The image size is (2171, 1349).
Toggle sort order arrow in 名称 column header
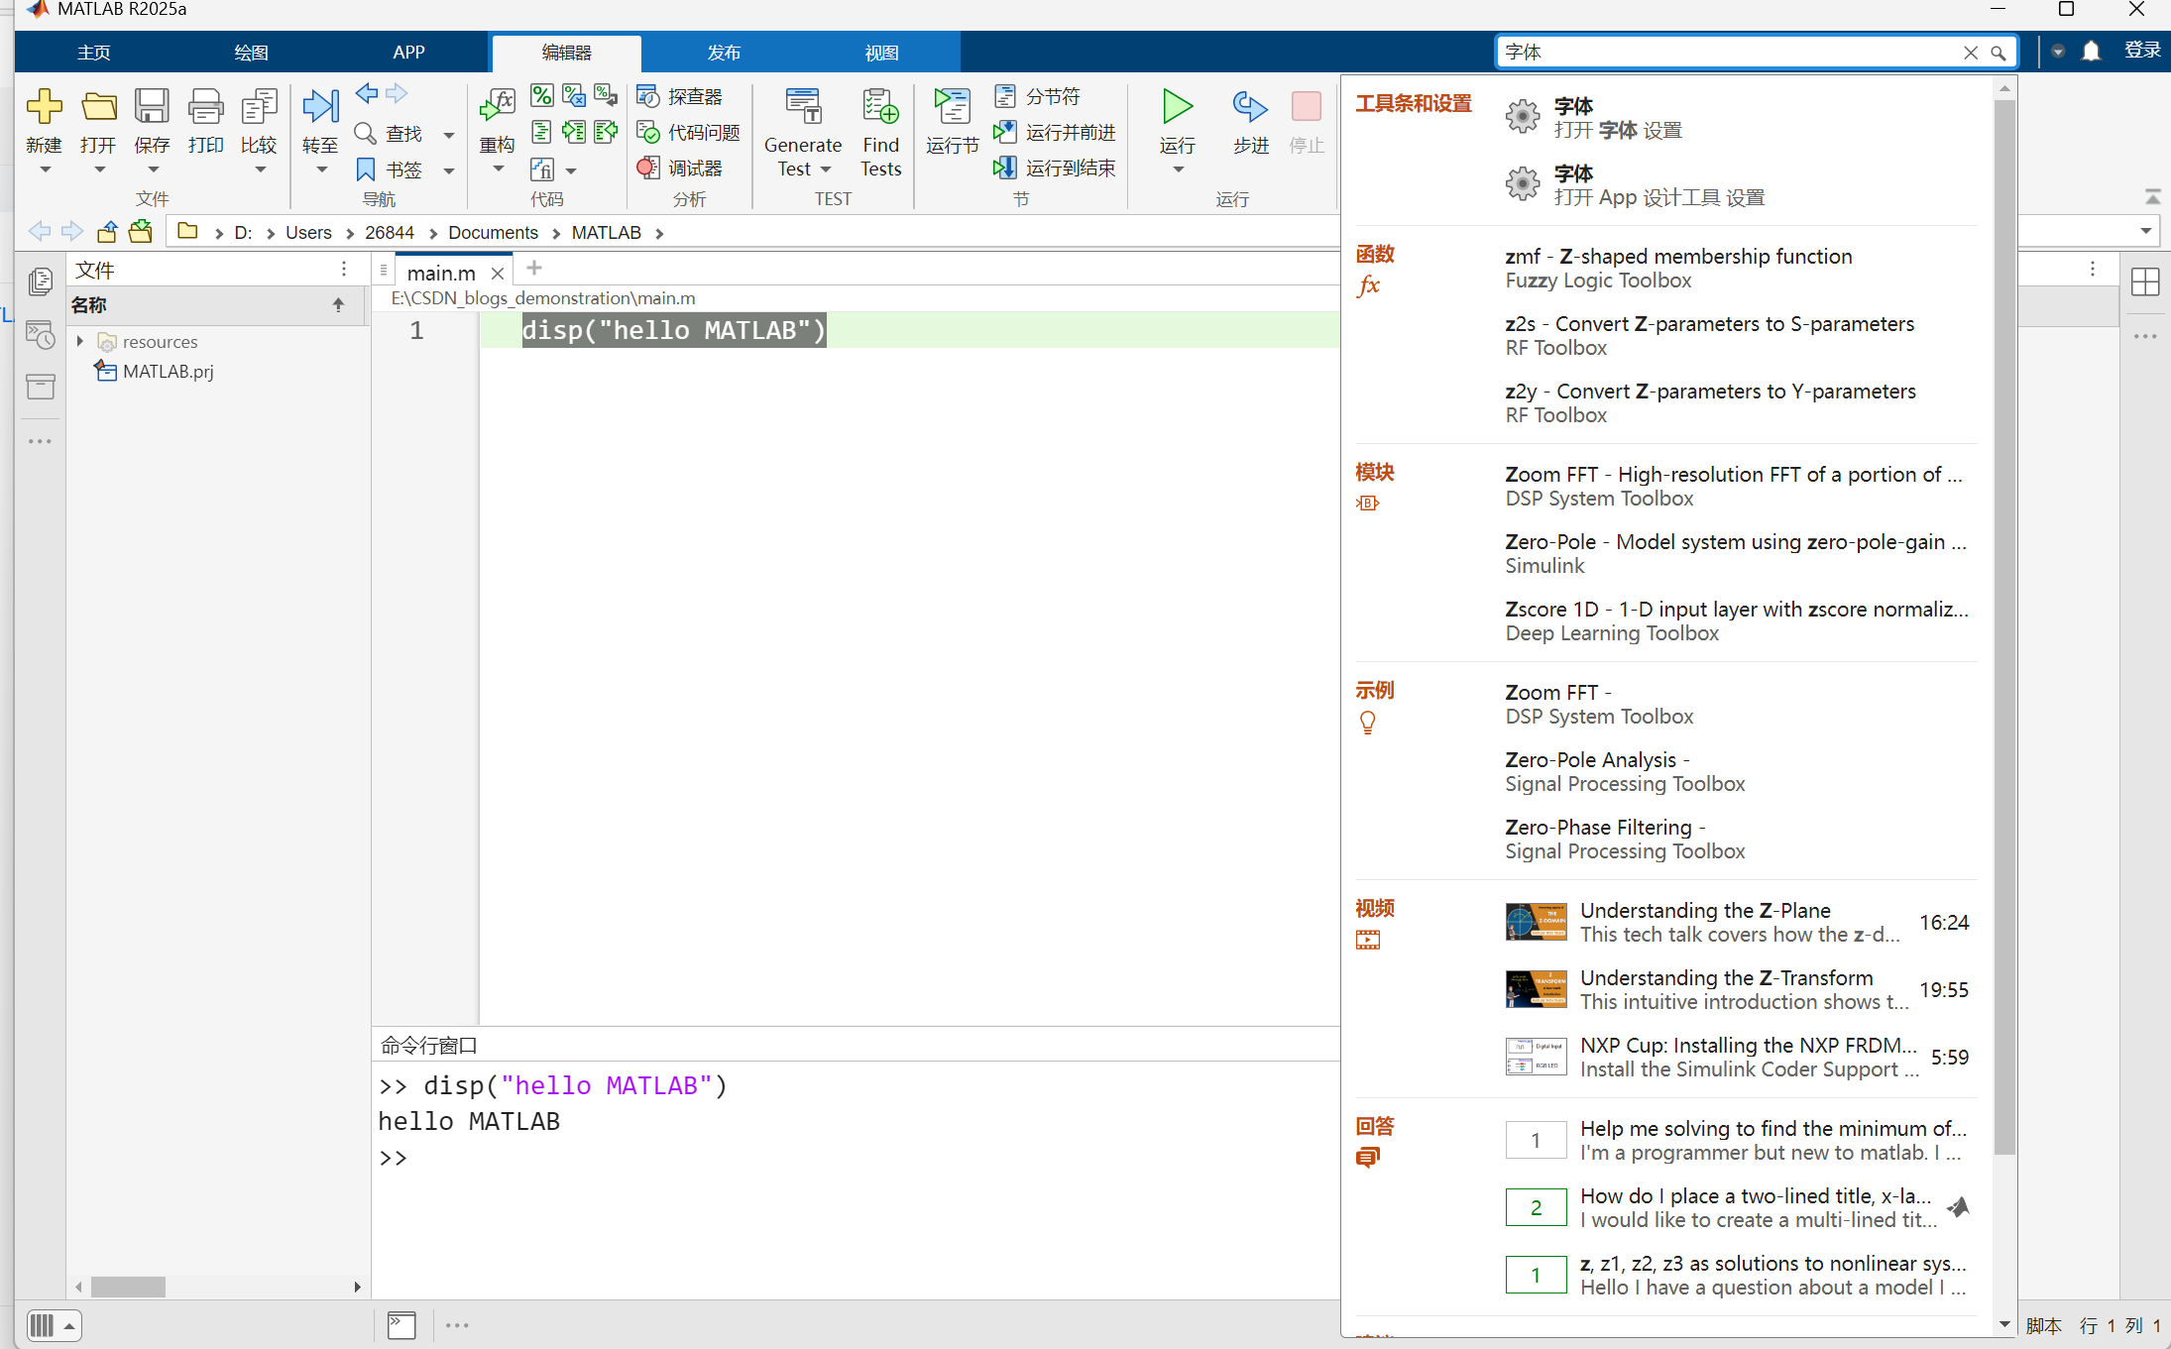click(x=338, y=305)
